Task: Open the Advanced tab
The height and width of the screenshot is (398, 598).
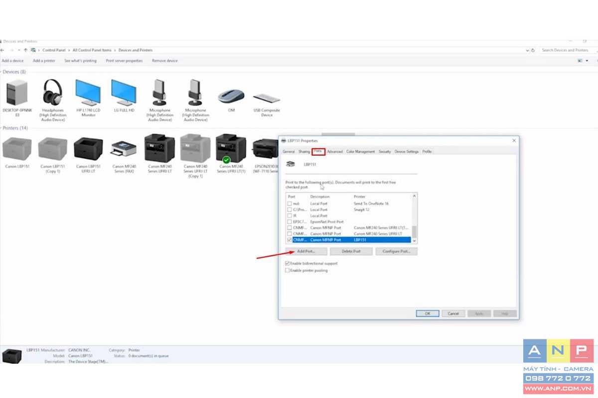Action: [335, 151]
